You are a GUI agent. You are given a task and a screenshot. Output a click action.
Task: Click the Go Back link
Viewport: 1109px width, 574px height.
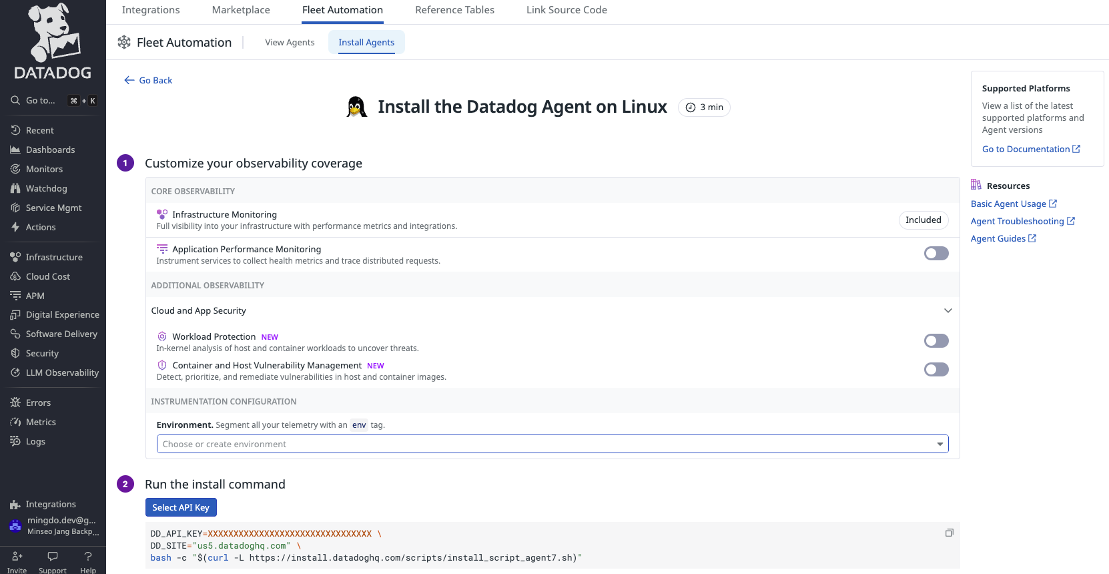point(148,80)
